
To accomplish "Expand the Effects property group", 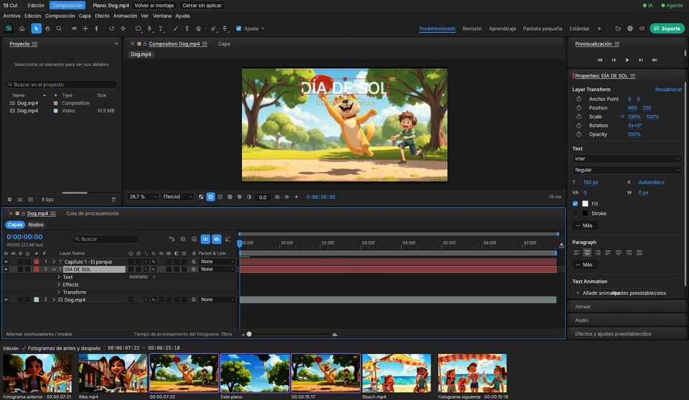I will click(x=59, y=285).
